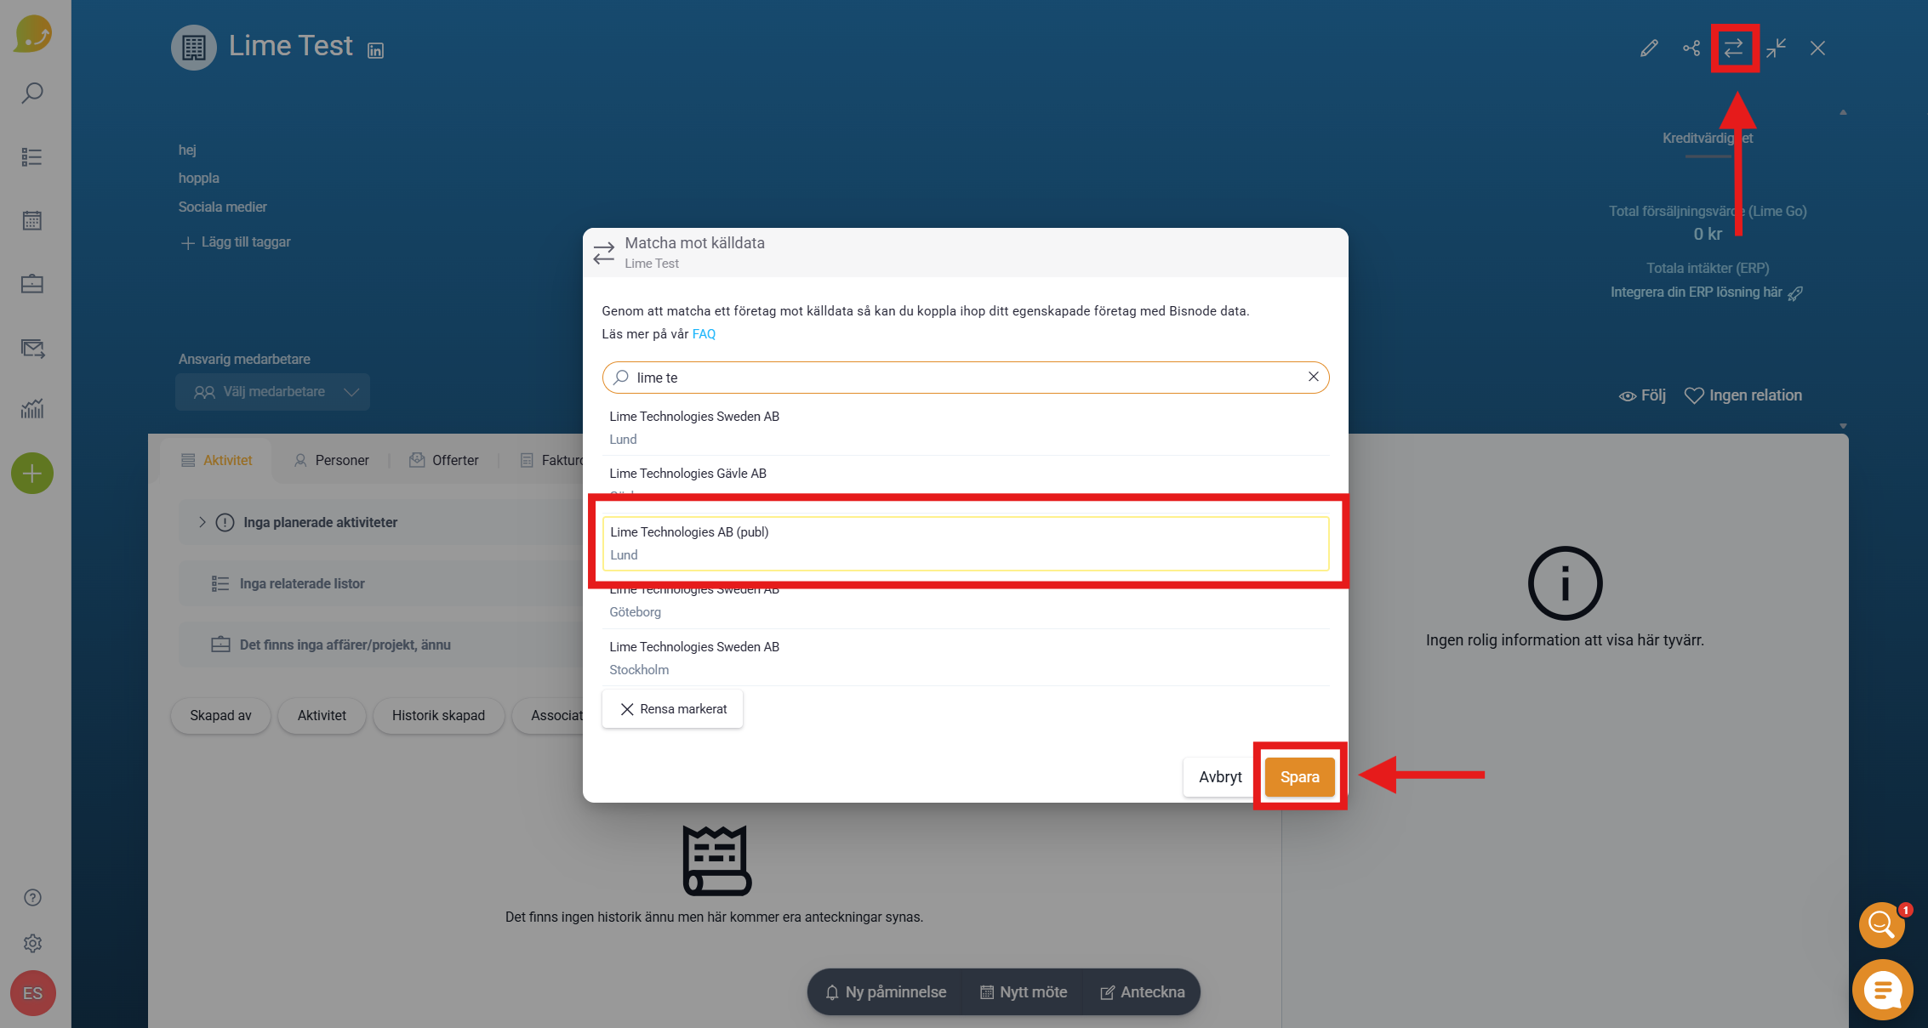Click the Historik skapad filter chip

pos(438,716)
